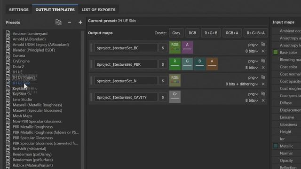Duplicate the PBR output map
Image resolution: width=301 pixels, height=169 pixels.
tap(263, 61)
